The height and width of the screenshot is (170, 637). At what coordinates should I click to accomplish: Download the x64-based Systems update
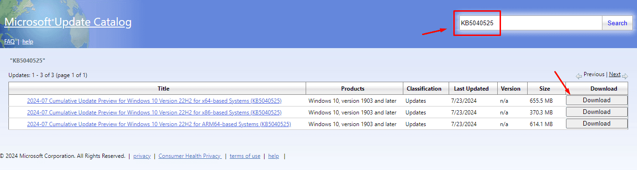coord(596,100)
